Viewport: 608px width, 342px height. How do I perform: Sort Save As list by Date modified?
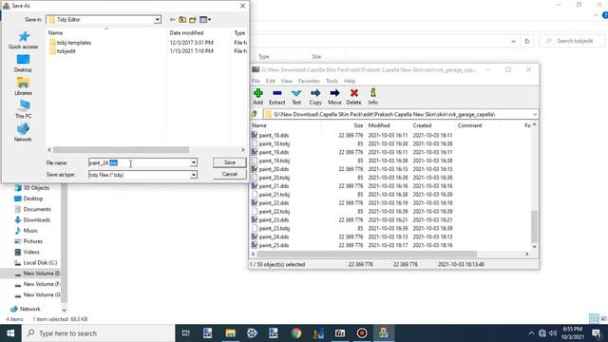point(199,33)
